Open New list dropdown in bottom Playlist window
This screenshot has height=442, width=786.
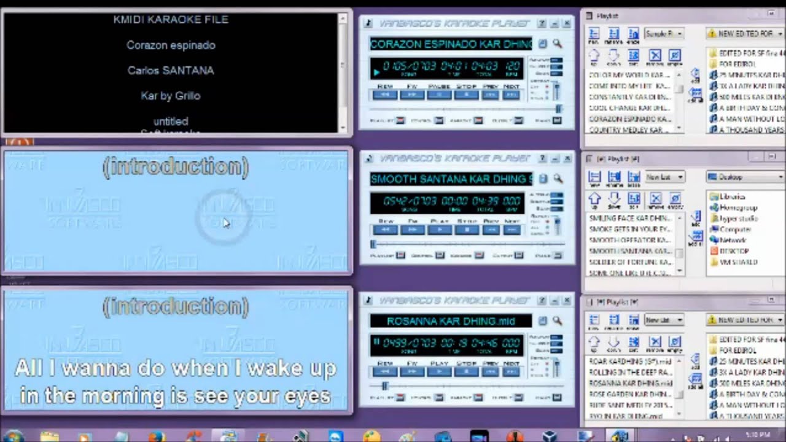pos(664,320)
